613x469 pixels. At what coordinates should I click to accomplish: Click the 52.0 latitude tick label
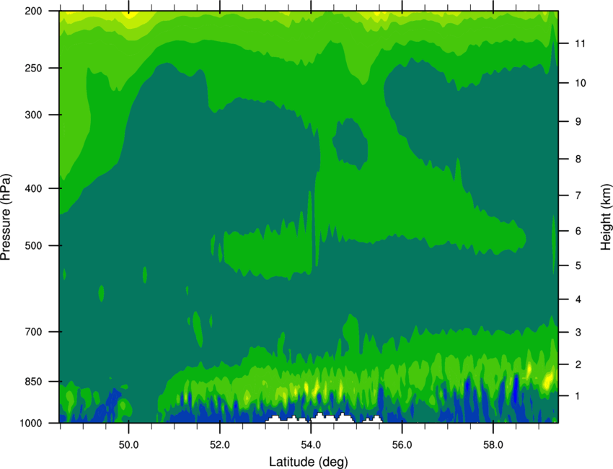click(220, 445)
